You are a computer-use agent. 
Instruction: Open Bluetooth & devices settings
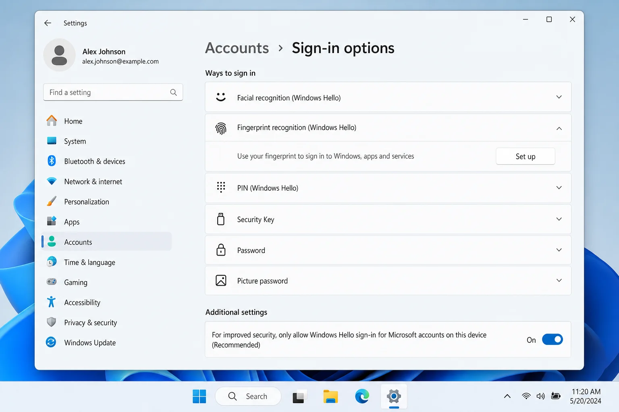[x=106, y=161]
